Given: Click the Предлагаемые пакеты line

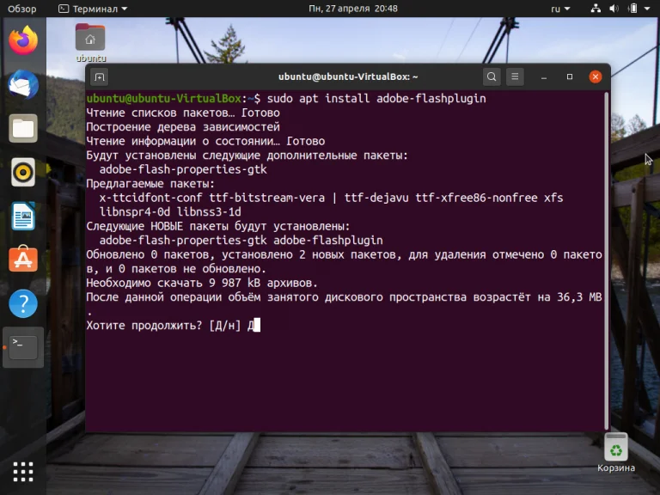Looking at the screenshot, I should point(150,184).
